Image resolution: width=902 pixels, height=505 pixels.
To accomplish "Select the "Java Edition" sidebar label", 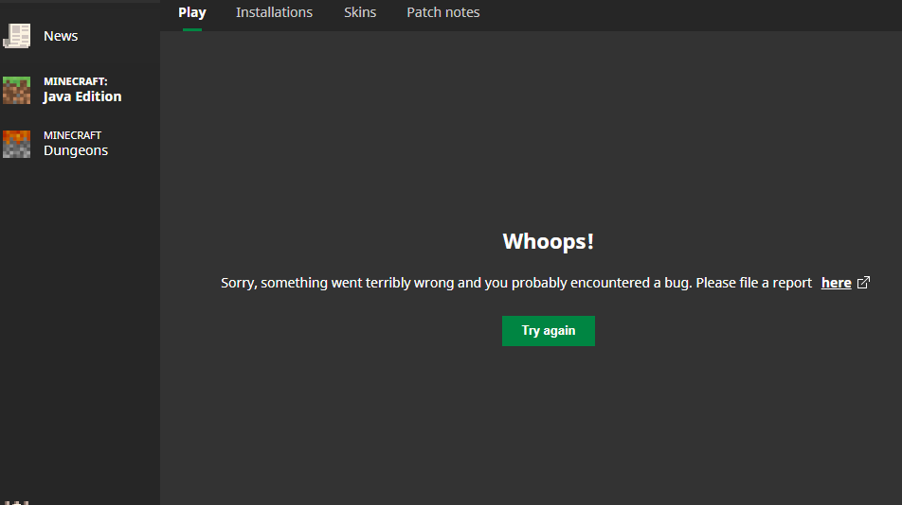I will [x=82, y=96].
